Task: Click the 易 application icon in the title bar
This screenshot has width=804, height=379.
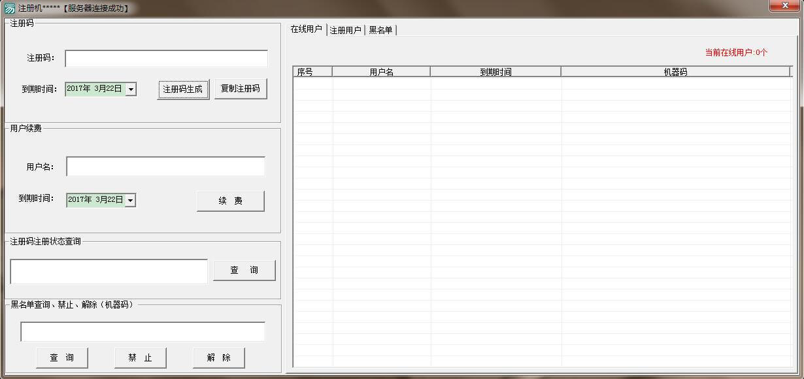Action: 8,8
